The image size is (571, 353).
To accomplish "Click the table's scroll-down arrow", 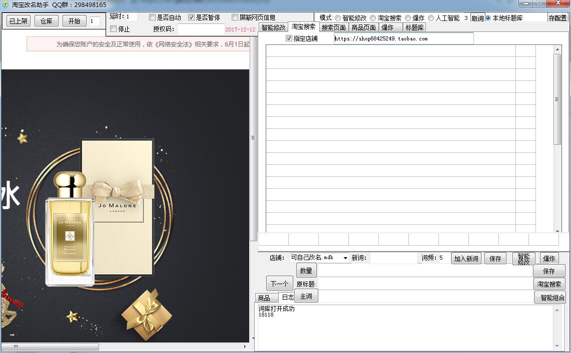I will tap(557, 231).
